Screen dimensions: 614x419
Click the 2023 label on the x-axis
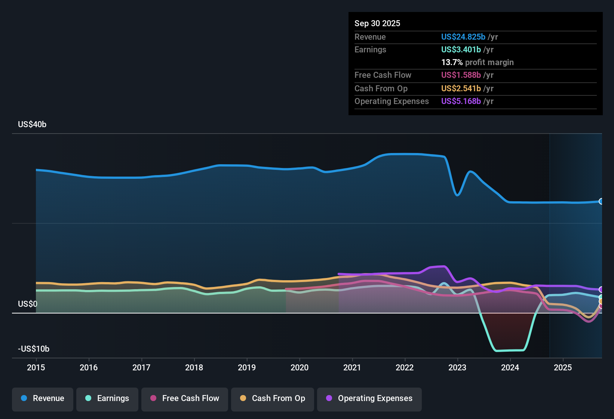[457, 368]
